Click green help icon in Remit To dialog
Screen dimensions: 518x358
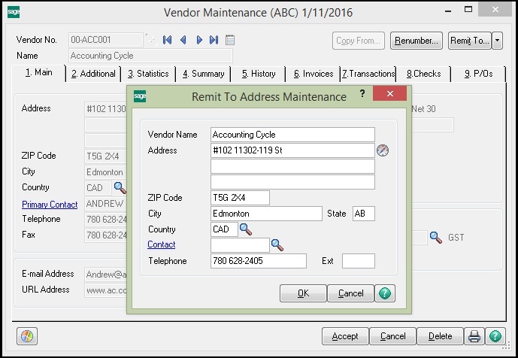point(385,293)
